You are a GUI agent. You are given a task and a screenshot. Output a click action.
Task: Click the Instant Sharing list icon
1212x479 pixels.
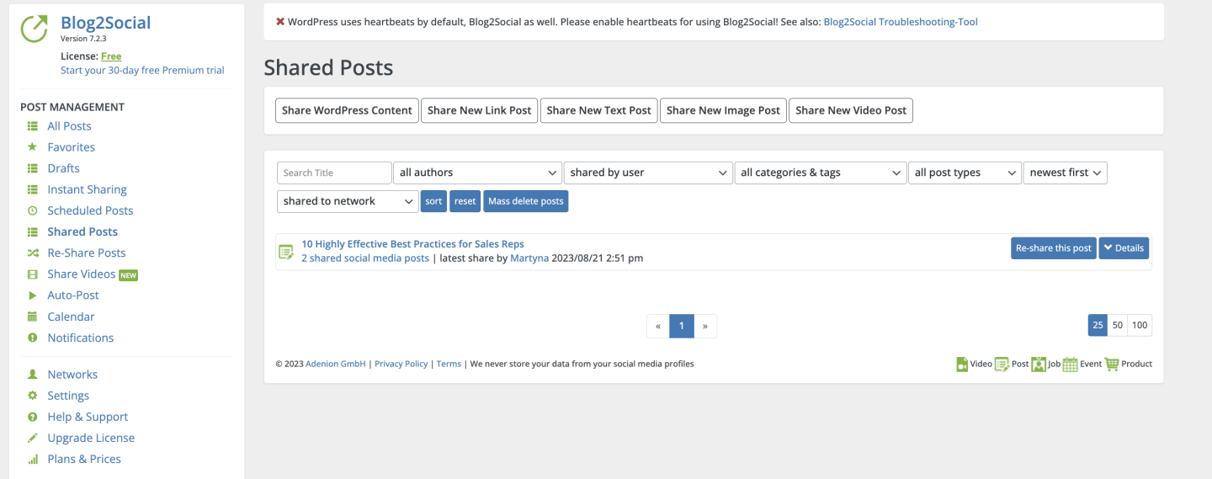pyautogui.click(x=33, y=189)
